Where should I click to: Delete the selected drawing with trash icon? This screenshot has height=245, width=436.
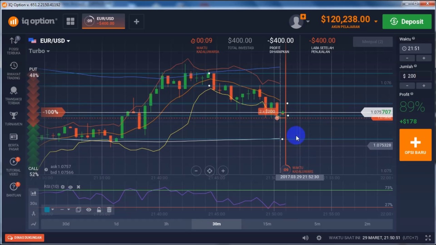pyautogui.click(x=109, y=210)
